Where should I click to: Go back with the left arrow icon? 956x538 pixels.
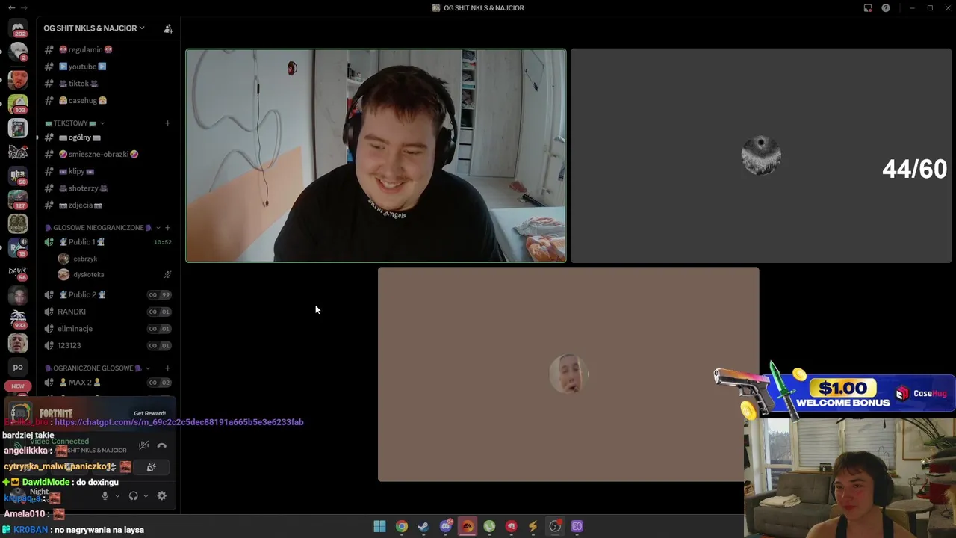[x=11, y=7]
